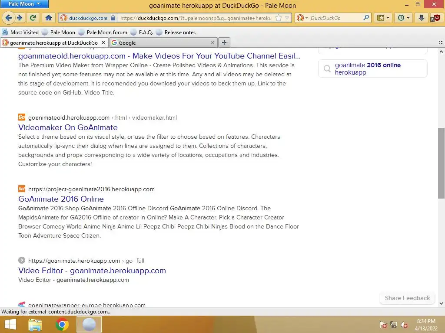Close the Google tab
Viewport: 445px width, 333px height.
(212, 42)
